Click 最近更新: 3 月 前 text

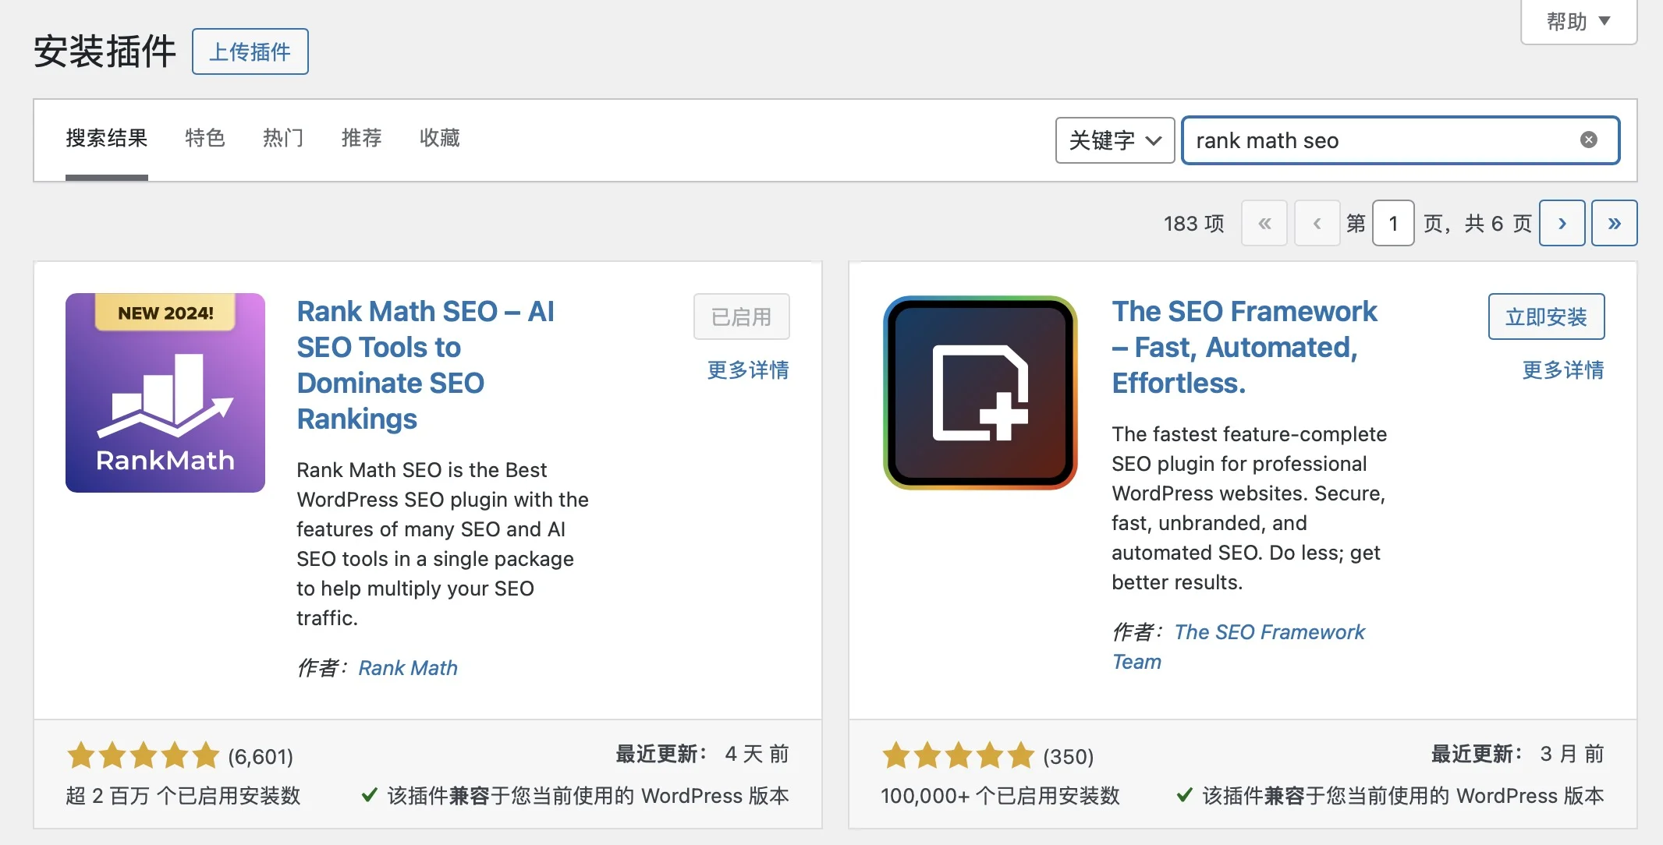click(1517, 754)
